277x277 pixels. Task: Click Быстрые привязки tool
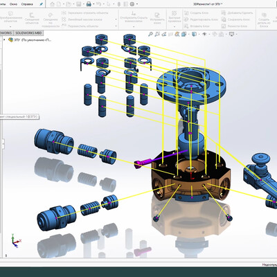click(x=175, y=17)
